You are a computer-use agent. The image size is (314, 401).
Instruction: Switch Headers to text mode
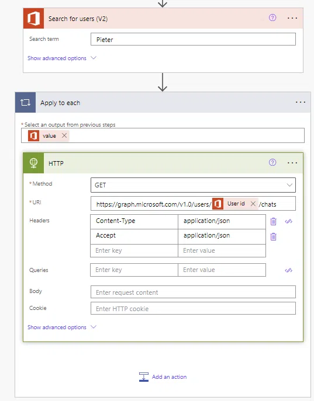coord(289,221)
